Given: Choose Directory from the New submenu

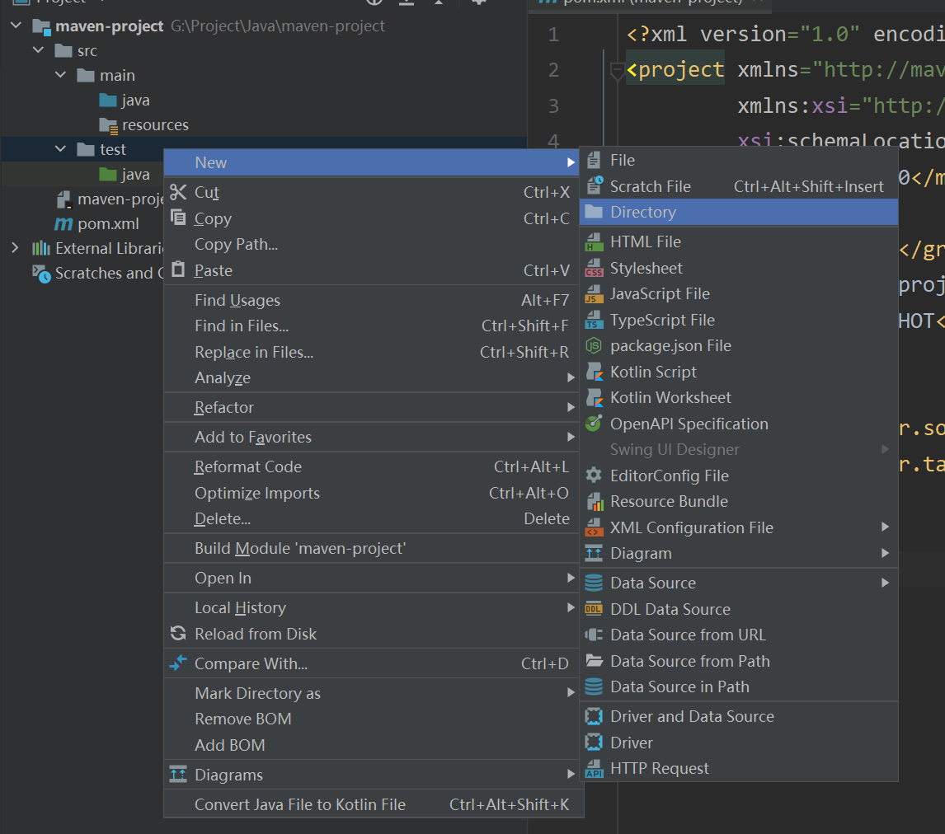Looking at the screenshot, I should (x=738, y=212).
